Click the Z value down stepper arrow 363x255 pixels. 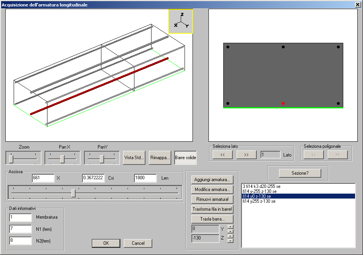(x=230, y=241)
